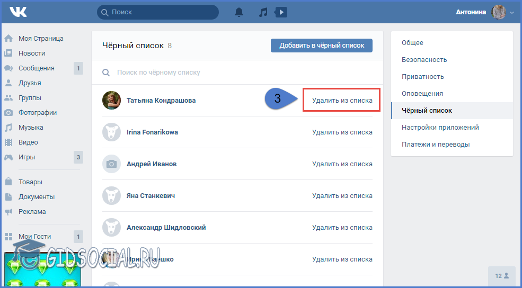Viewport: 522px width, 288px height.
Task: Click the people icon beside Группы
Action: [8, 98]
